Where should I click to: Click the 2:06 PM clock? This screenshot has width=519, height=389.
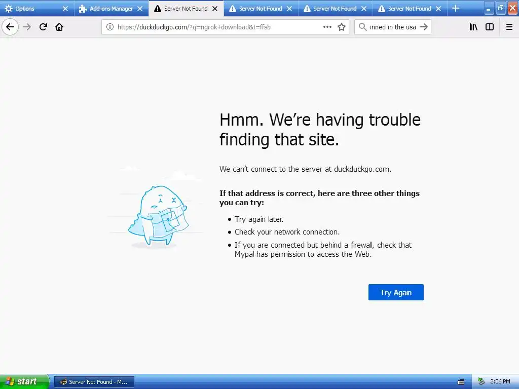pos(500,382)
